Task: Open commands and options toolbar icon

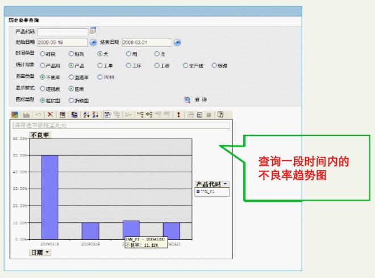Action: tap(209, 115)
